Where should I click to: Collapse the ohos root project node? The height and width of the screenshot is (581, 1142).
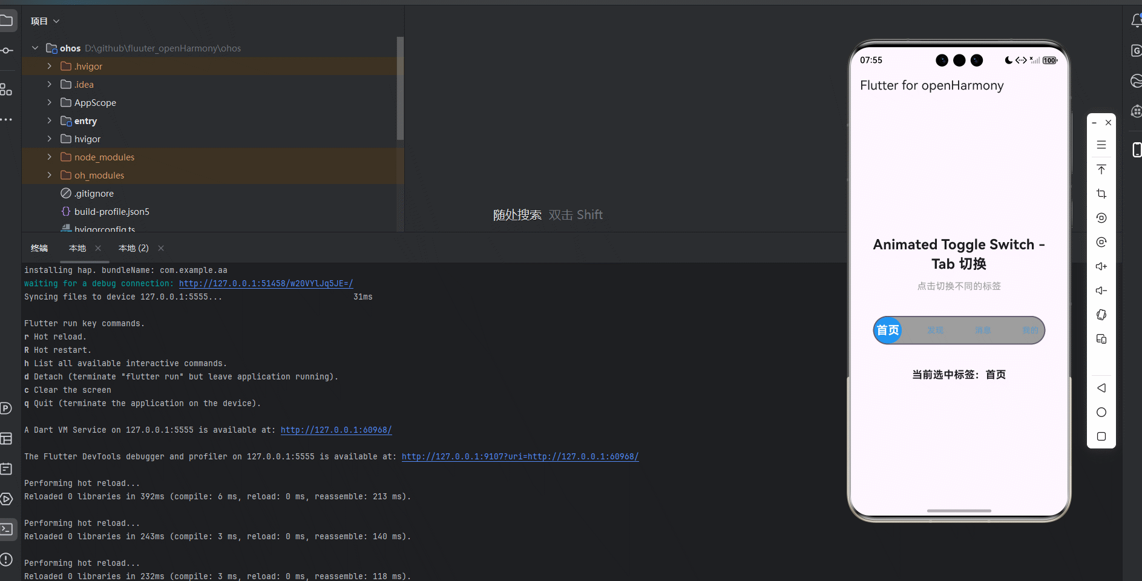(35, 48)
